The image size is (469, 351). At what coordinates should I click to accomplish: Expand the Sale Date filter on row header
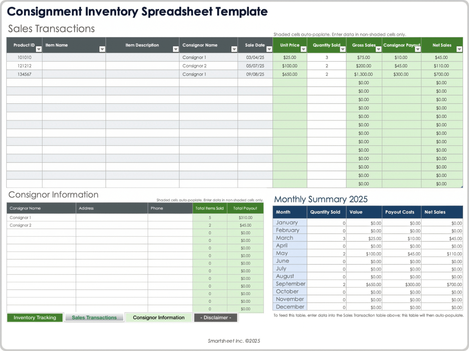(x=269, y=49)
